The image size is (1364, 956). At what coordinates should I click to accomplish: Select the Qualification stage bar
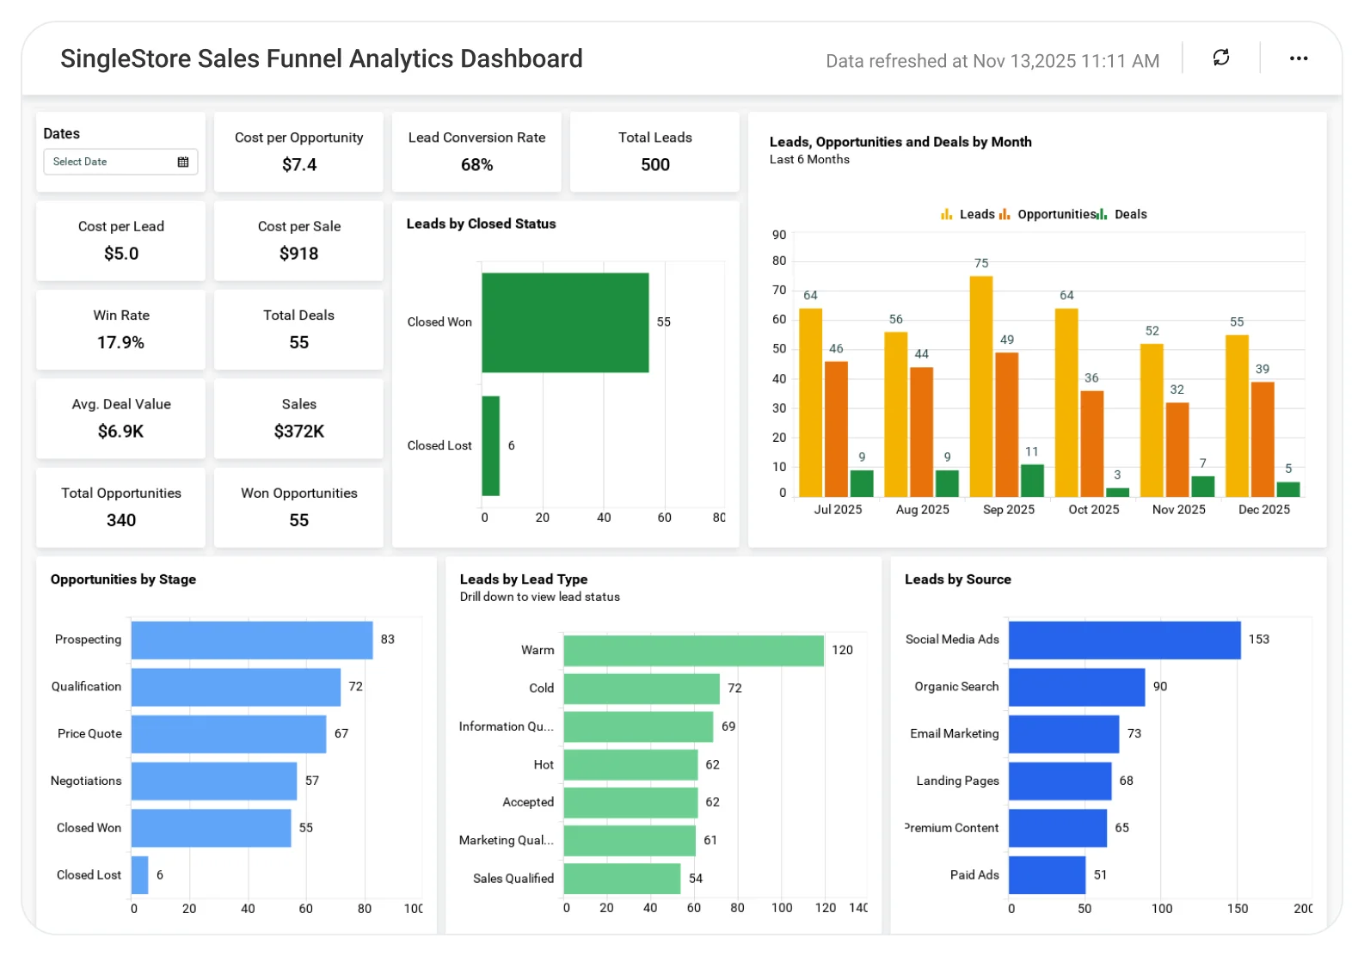tap(237, 687)
